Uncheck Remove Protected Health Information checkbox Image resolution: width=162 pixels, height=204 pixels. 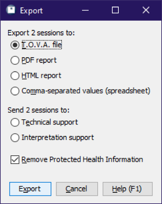tap(15, 159)
